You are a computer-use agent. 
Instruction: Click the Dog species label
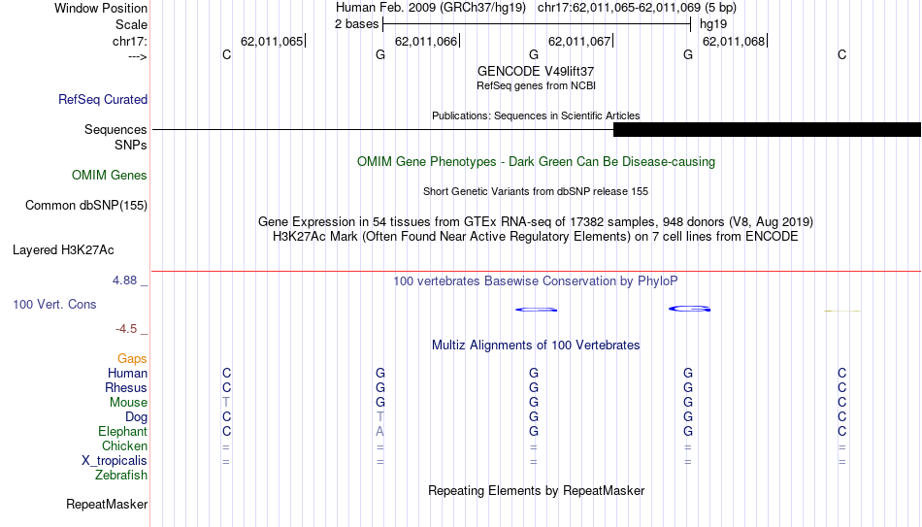pos(137,417)
